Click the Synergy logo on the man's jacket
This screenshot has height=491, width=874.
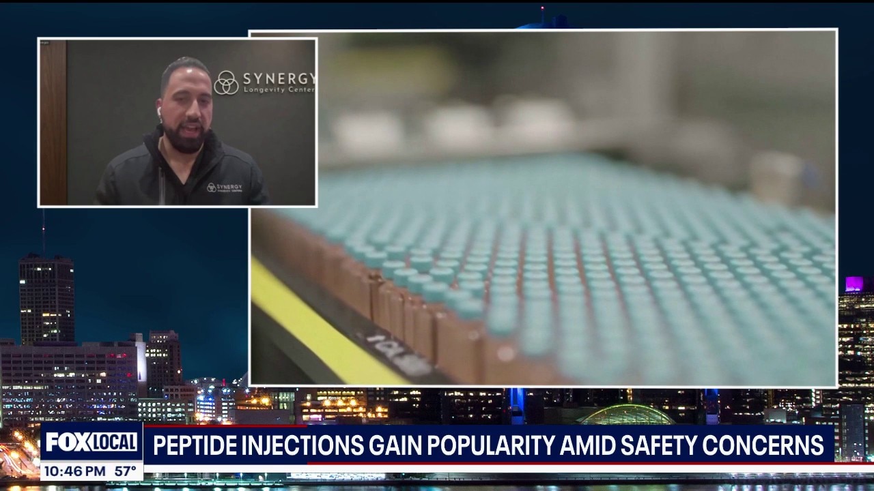point(225,188)
